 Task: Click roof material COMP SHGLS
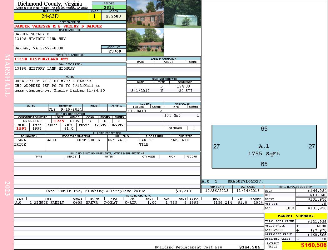pyautogui.click(x=88, y=140)
